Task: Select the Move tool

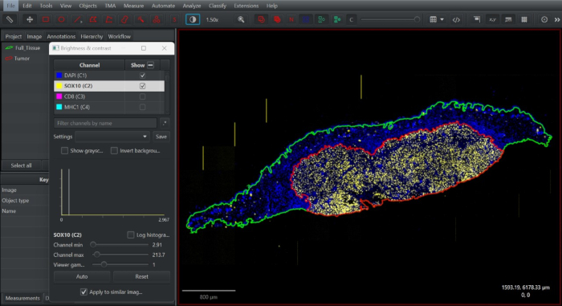Action: [30, 19]
